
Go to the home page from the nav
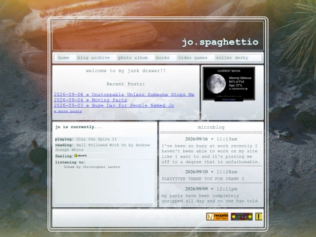pos(64,58)
